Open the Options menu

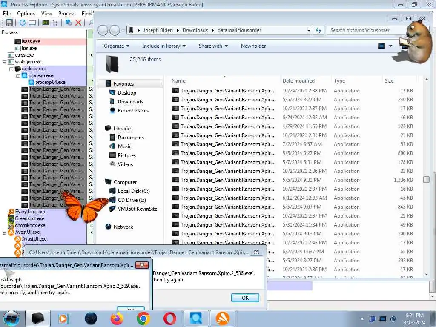tap(26, 14)
